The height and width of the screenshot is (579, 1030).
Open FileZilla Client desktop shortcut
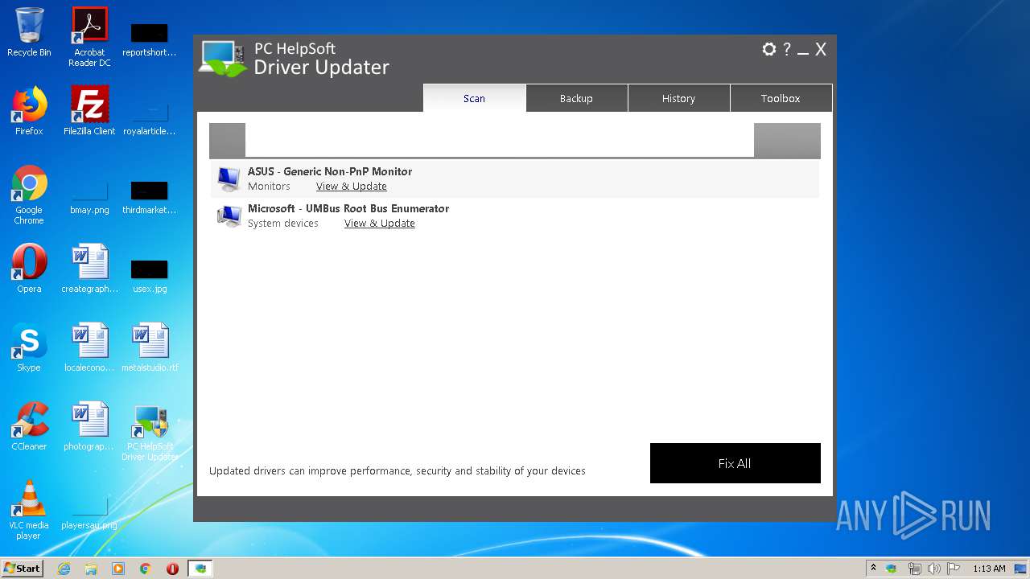[89, 111]
